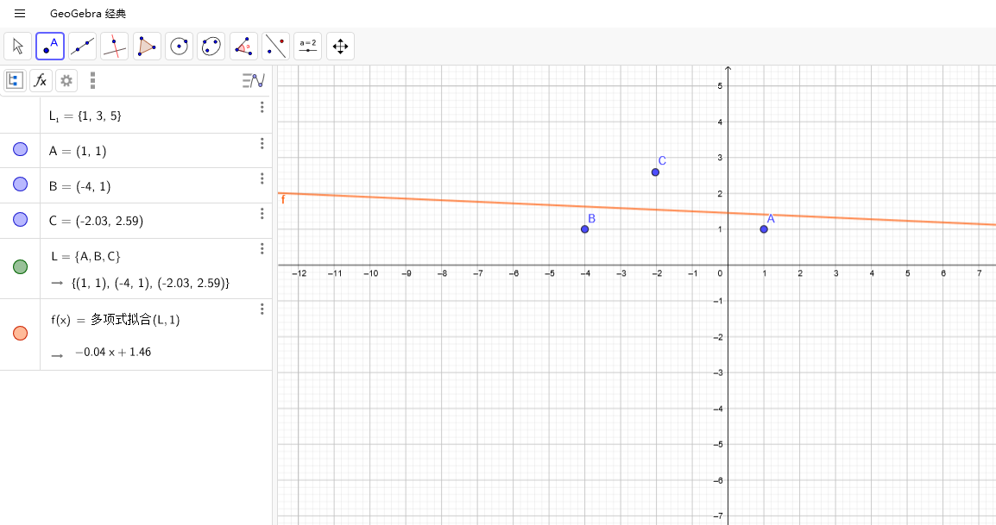Open the GeoGebra hamburger menu
This screenshot has height=525, width=996.
pyautogui.click(x=19, y=13)
